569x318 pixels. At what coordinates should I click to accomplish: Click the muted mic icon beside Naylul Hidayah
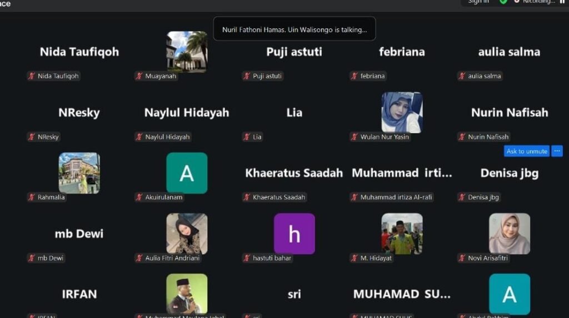139,137
